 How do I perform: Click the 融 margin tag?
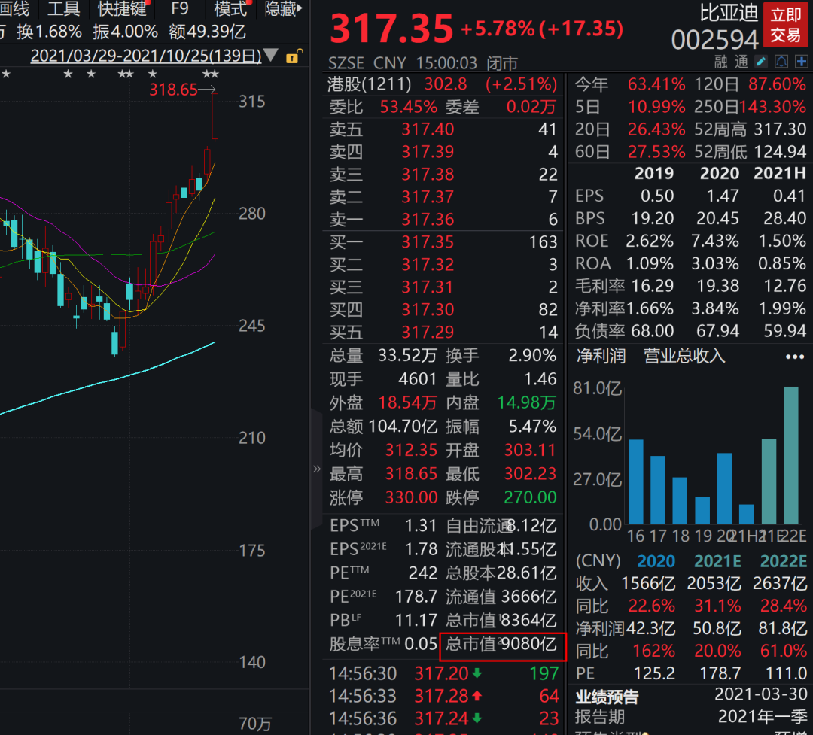point(720,62)
